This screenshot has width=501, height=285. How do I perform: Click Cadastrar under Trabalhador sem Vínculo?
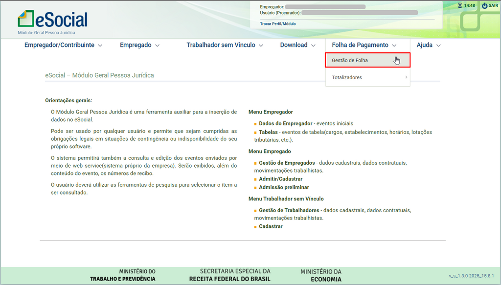coord(271,226)
